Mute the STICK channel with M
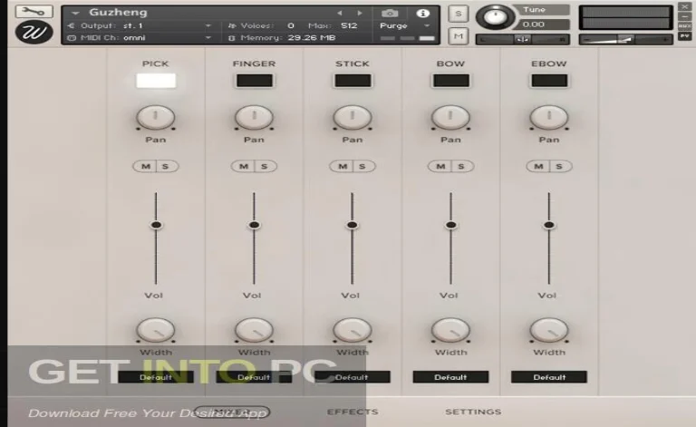Viewport: 696px width, 427px height. pyautogui.click(x=342, y=167)
